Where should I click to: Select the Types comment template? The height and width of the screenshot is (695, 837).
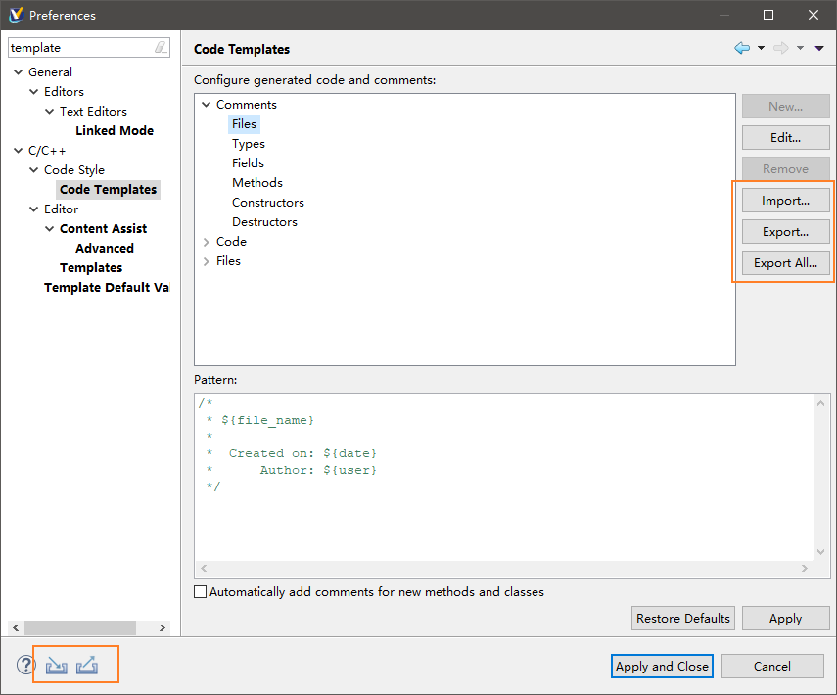click(x=249, y=144)
